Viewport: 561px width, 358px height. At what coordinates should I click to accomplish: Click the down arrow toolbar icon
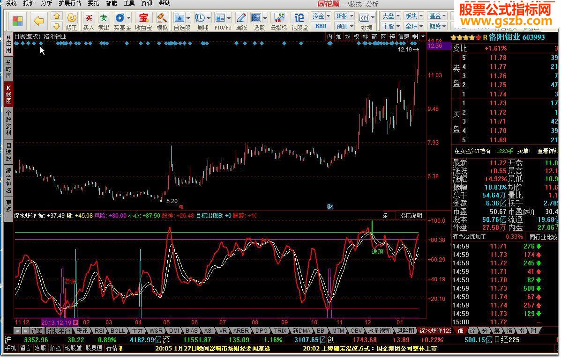[57, 26]
